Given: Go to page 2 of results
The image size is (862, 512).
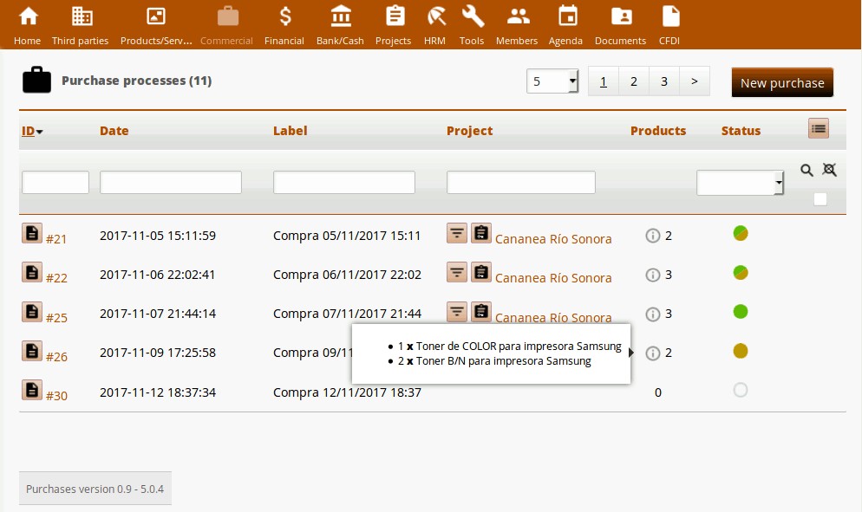Looking at the screenshot, I should pos(633,81).
